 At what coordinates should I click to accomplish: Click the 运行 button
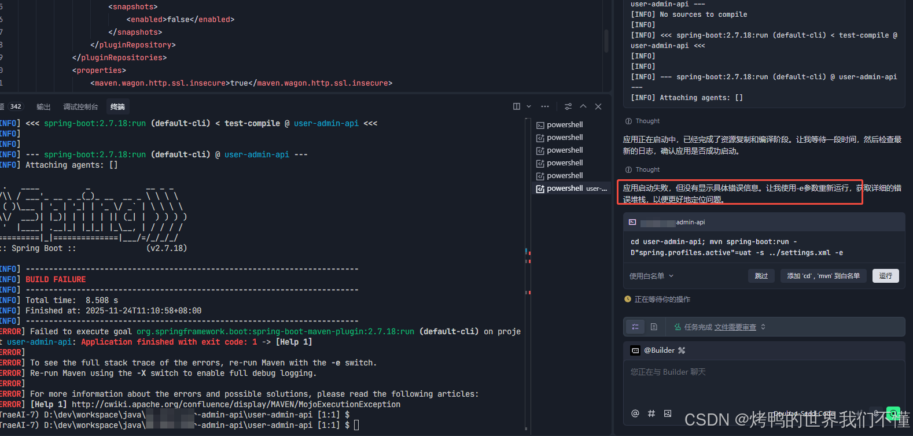tap(886, 276)
